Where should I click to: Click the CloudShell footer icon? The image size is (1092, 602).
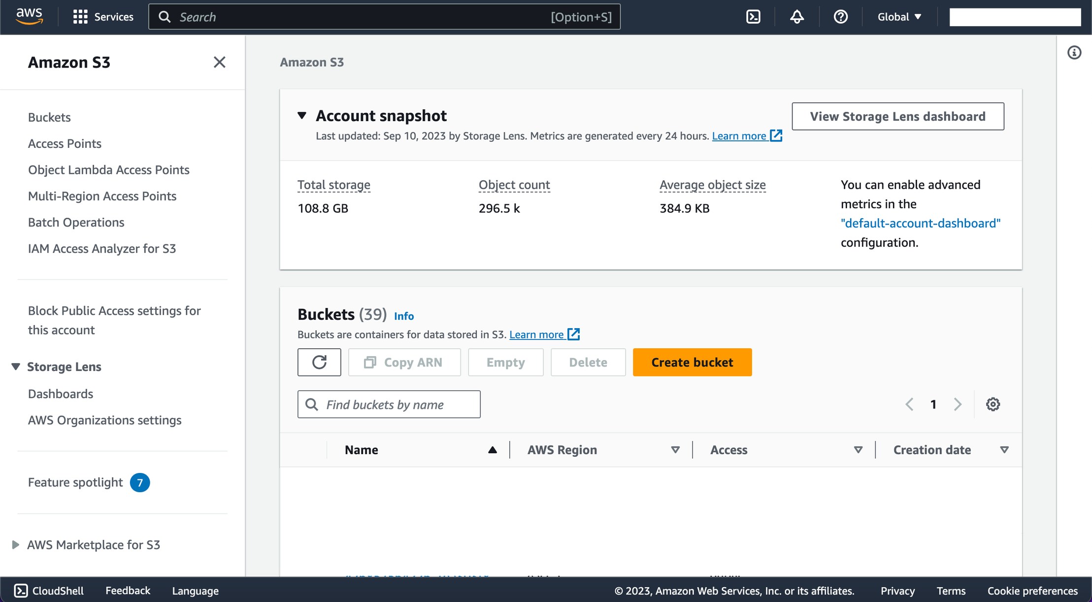tap(21, 590)
